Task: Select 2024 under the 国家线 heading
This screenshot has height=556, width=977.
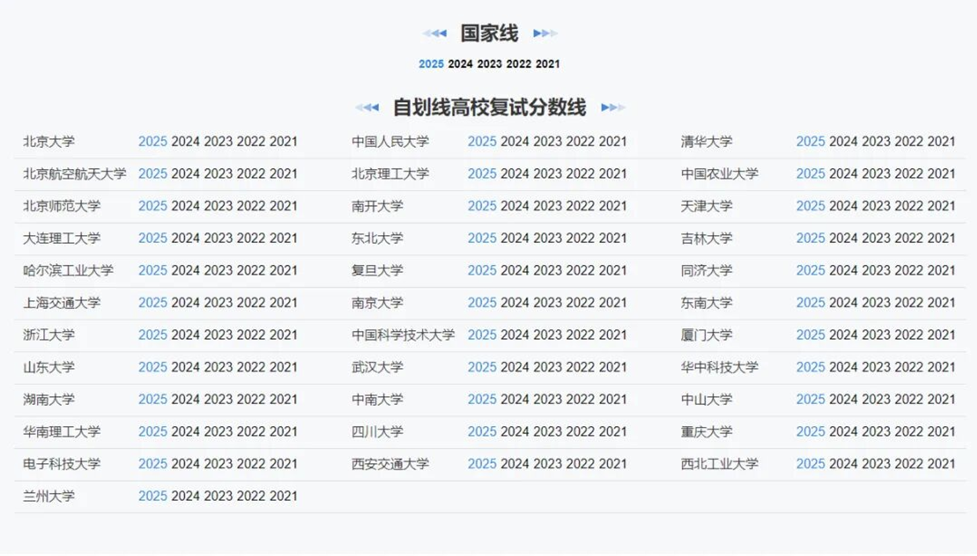Action: tap(460, 64)
